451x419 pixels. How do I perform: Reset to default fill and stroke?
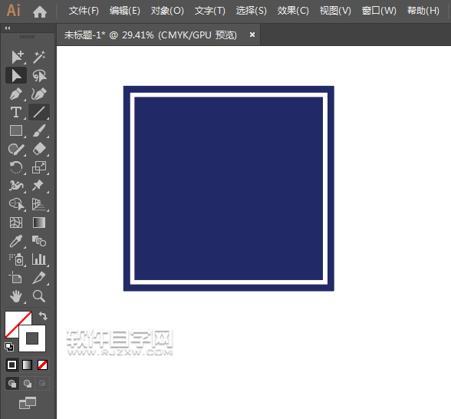click(x=9, y=347)
